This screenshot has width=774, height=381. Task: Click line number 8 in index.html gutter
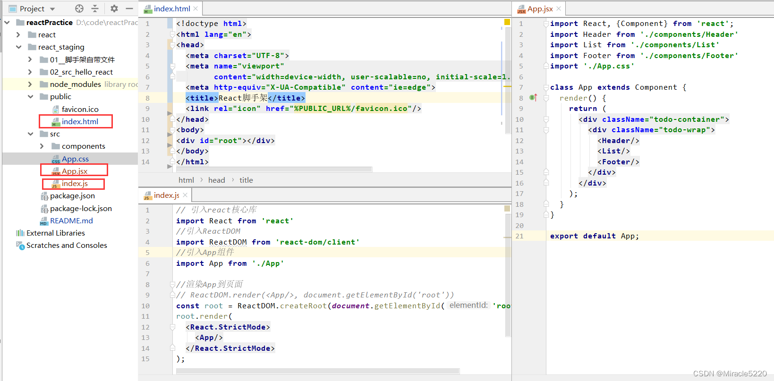click(x=148, y=98)
